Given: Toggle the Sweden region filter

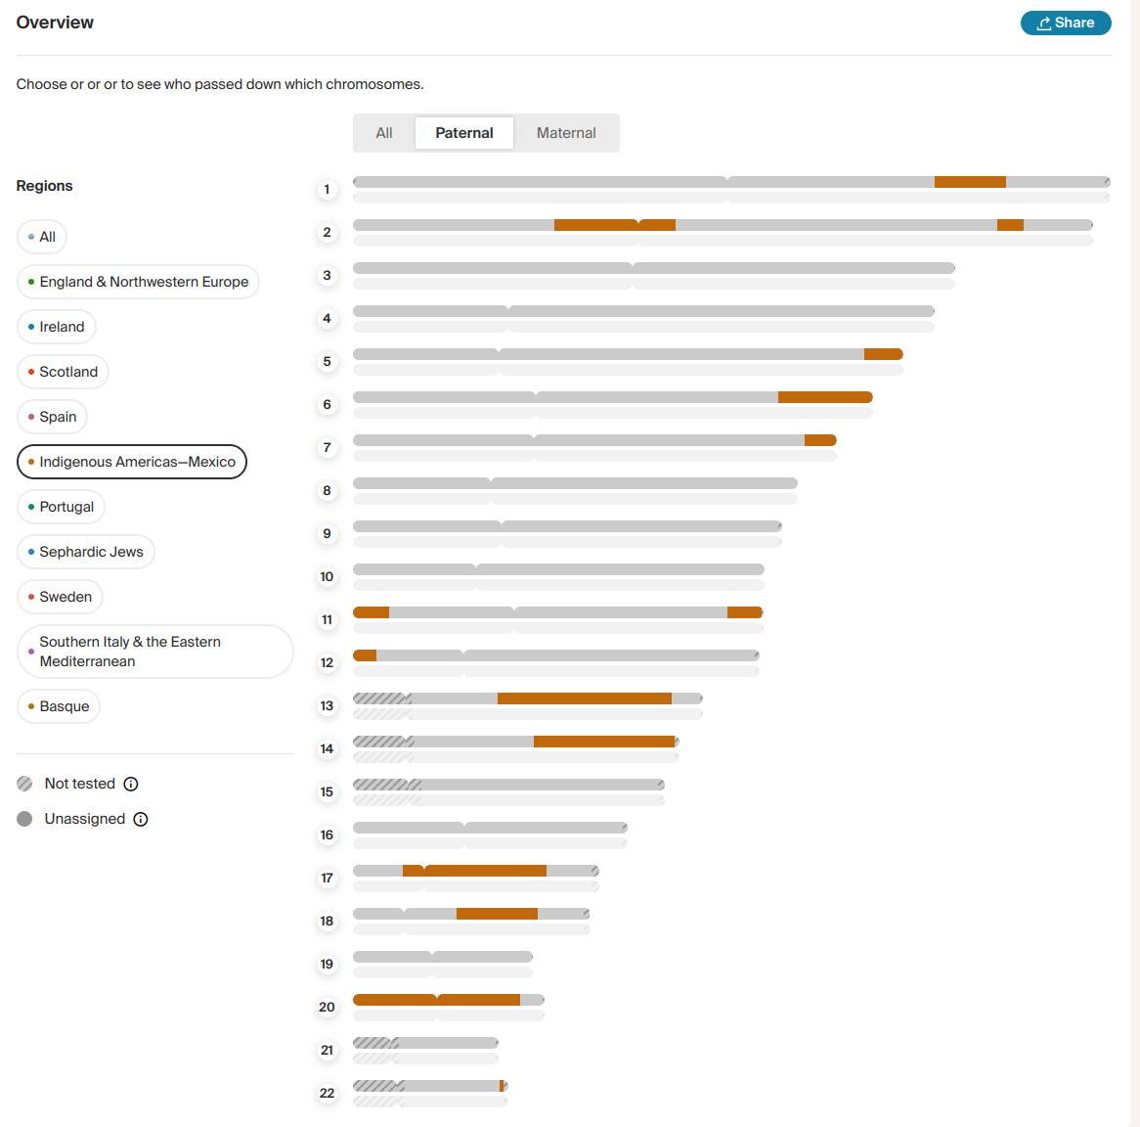Looking at the screenshot, I should (60, 596).
